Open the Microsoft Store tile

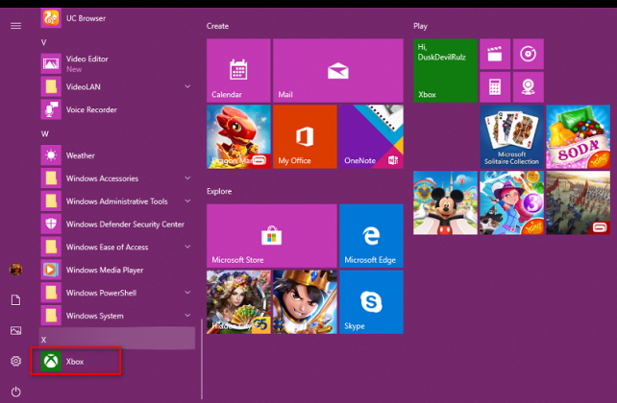[272, 236]
